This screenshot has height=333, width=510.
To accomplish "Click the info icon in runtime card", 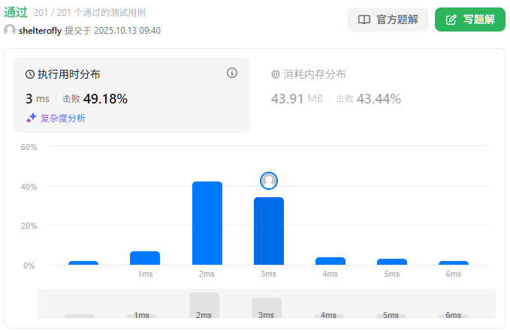I will coord(232,73).
